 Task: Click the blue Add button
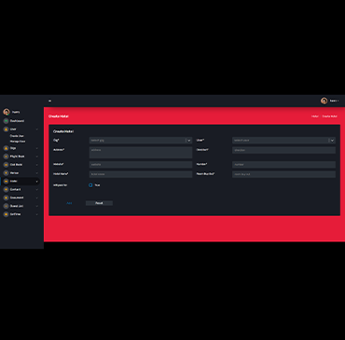click(69, 203)
